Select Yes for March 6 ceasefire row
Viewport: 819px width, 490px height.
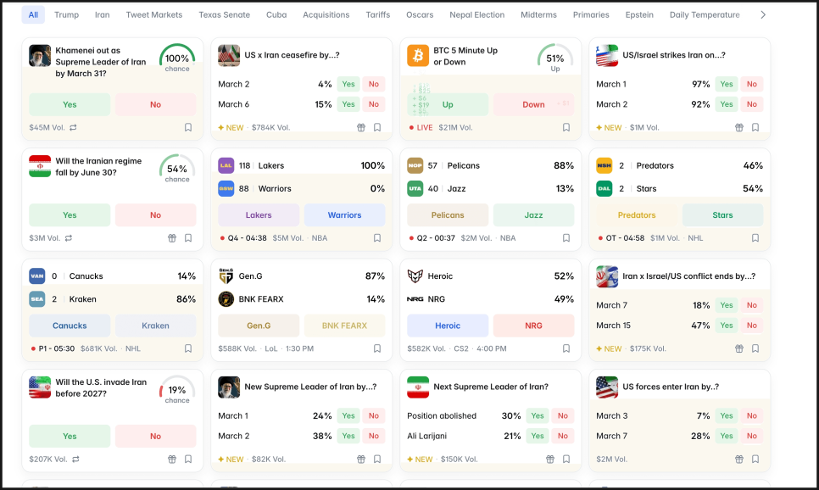tap(348, 104)
